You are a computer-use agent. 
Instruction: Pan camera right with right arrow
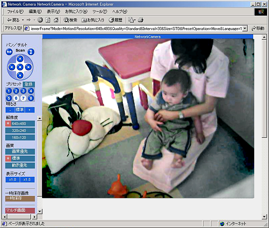28,67
